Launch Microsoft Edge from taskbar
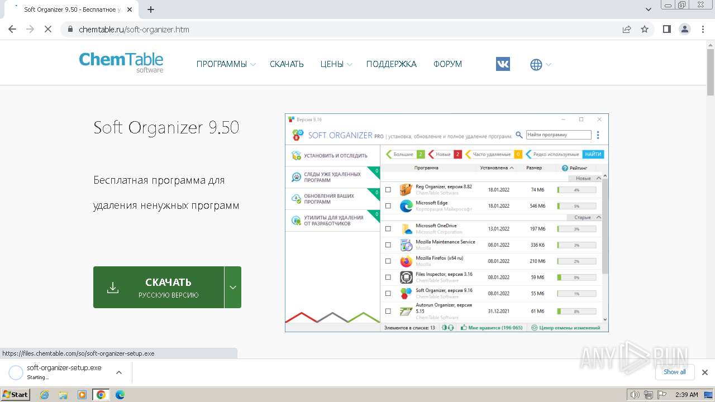The height and width of the screenshot is (402, 715). tap(120, 395)
